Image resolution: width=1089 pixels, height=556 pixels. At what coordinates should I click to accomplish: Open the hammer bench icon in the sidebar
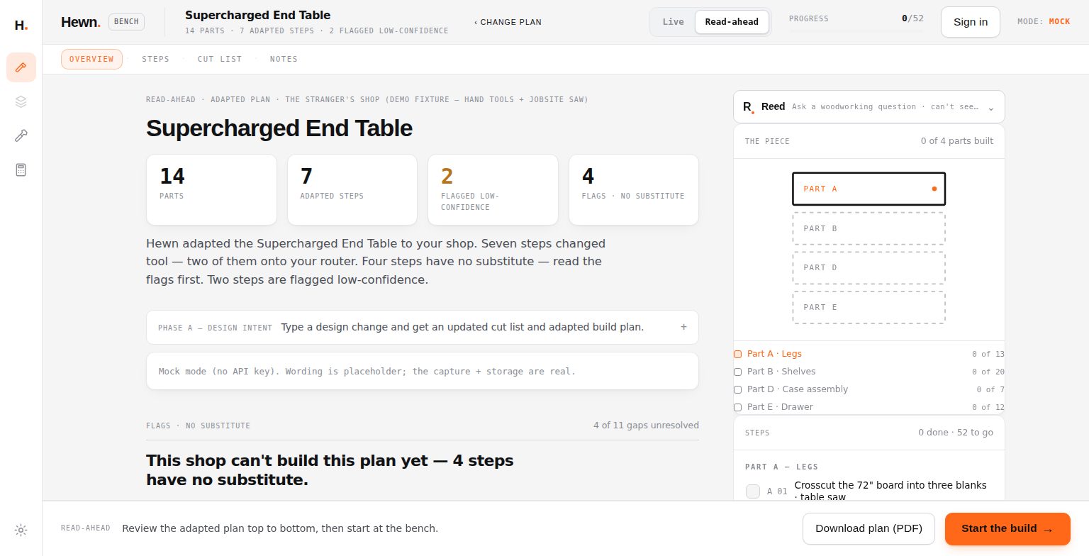(21, 67)
